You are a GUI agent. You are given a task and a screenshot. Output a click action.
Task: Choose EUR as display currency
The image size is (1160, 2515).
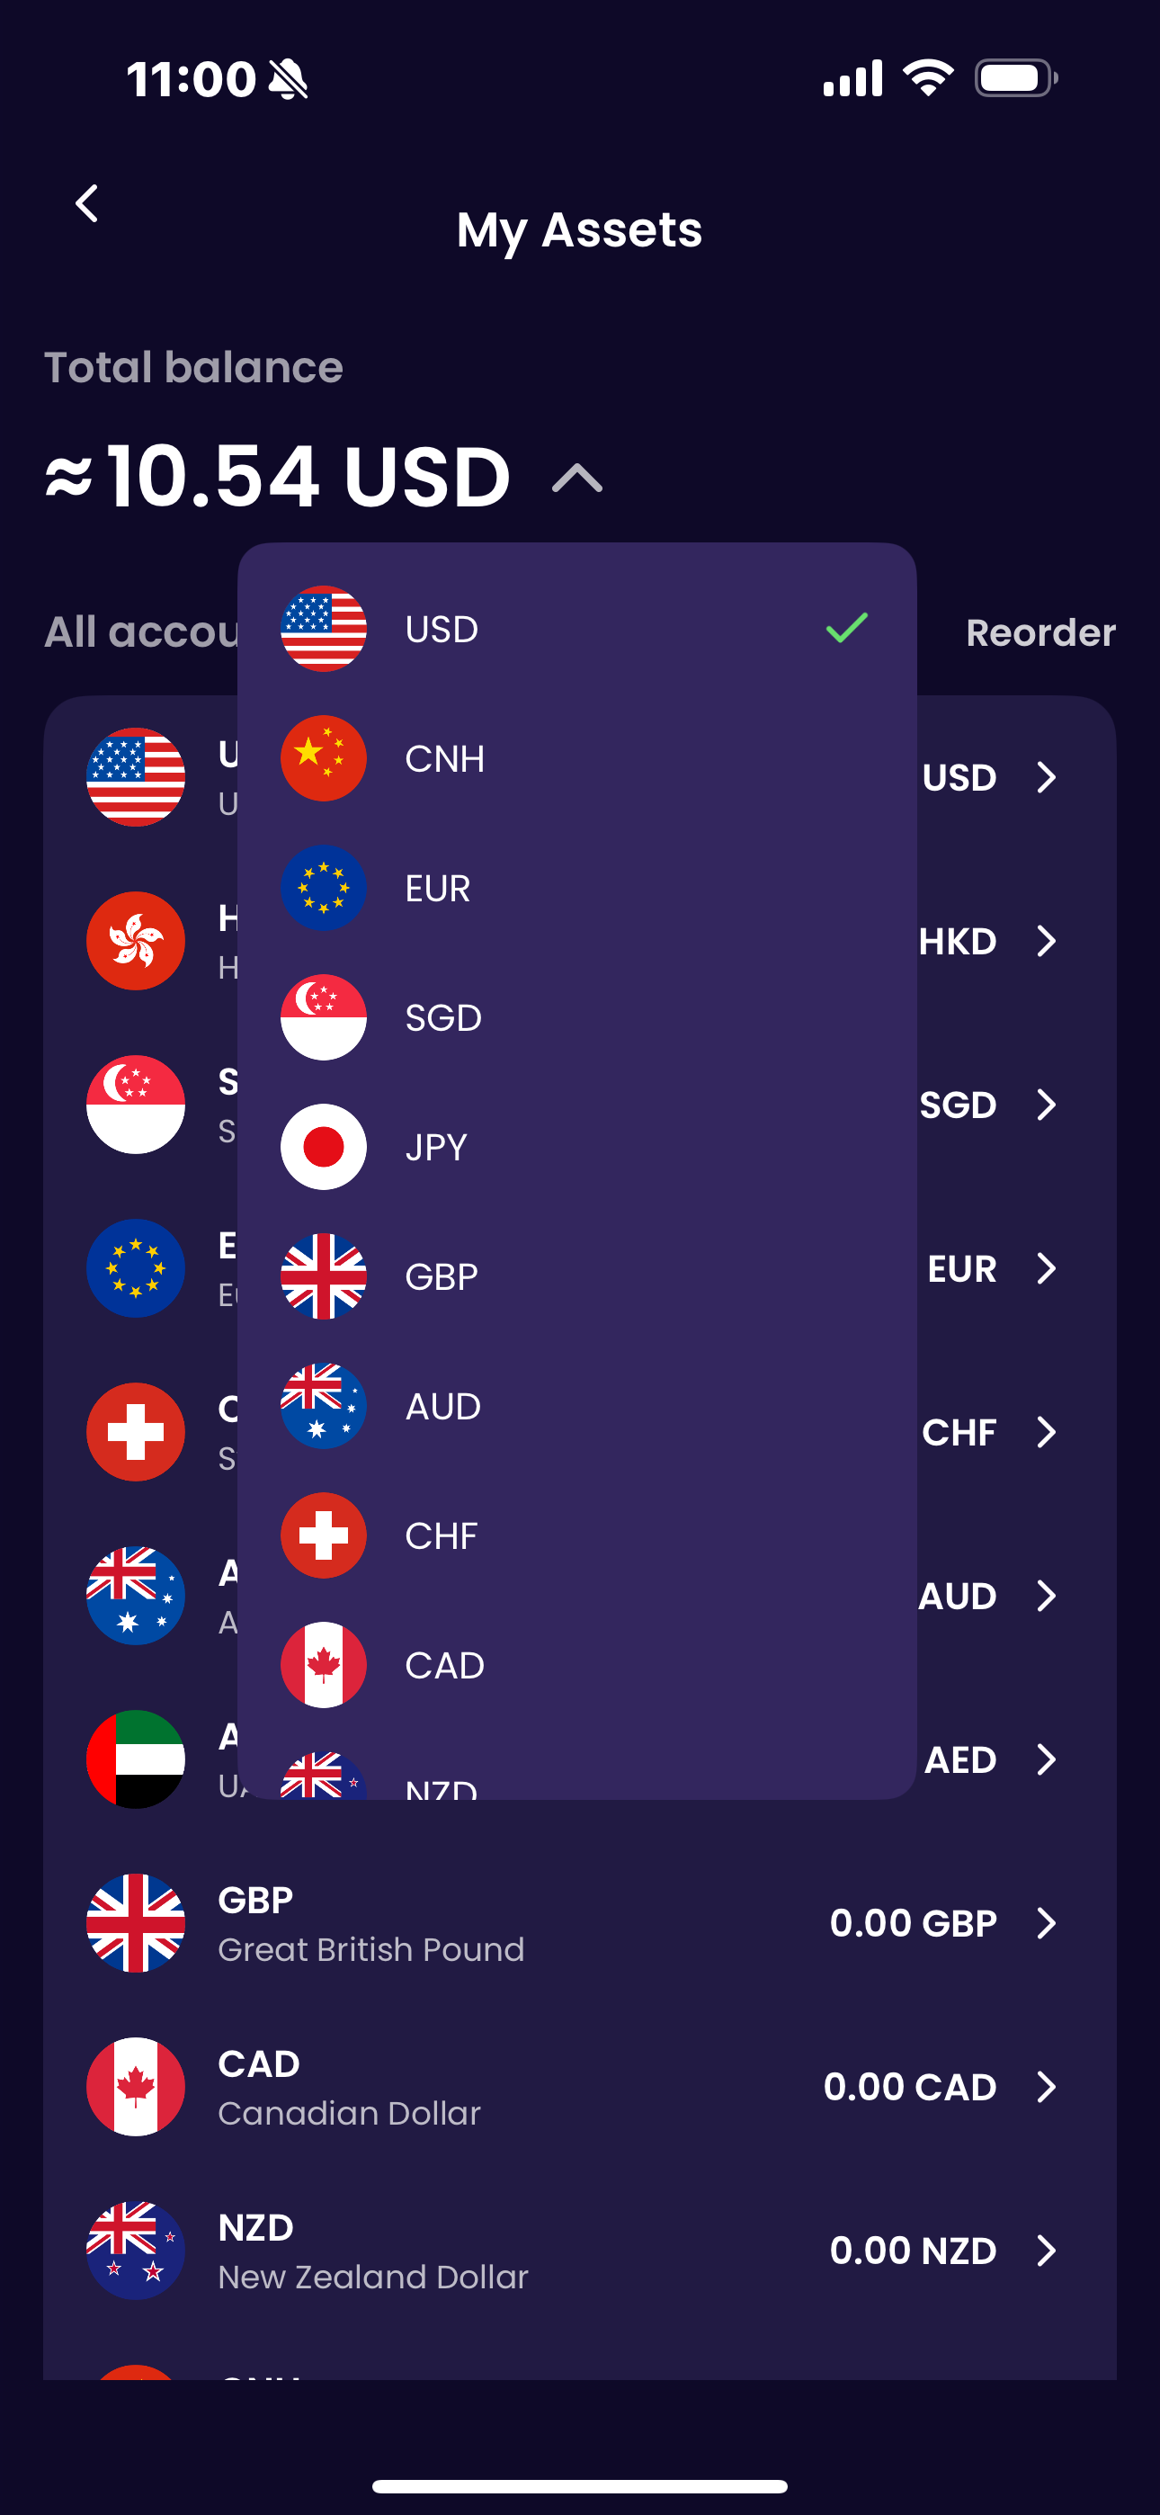576,889
